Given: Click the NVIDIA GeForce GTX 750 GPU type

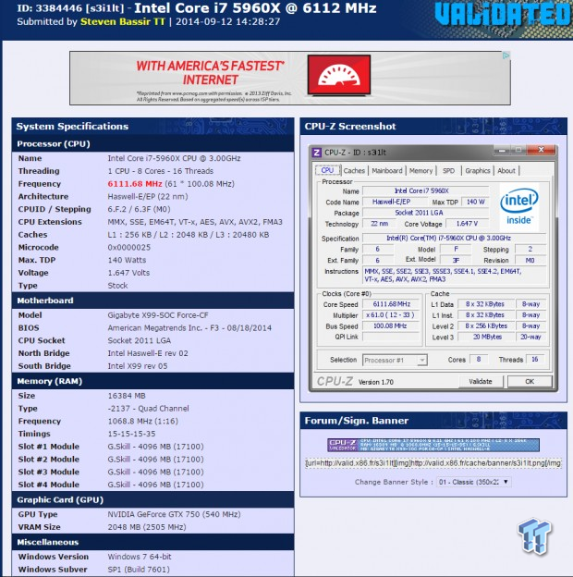Looking at the screenshot, I should pos(174,514).
